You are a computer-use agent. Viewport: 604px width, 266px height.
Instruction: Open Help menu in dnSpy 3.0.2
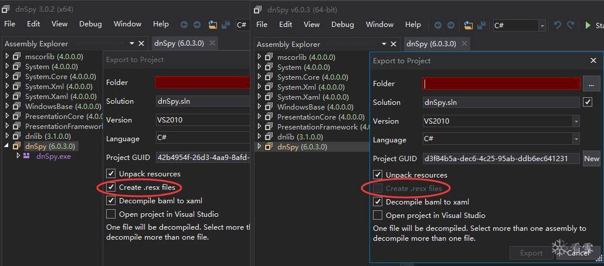[161, 24]
